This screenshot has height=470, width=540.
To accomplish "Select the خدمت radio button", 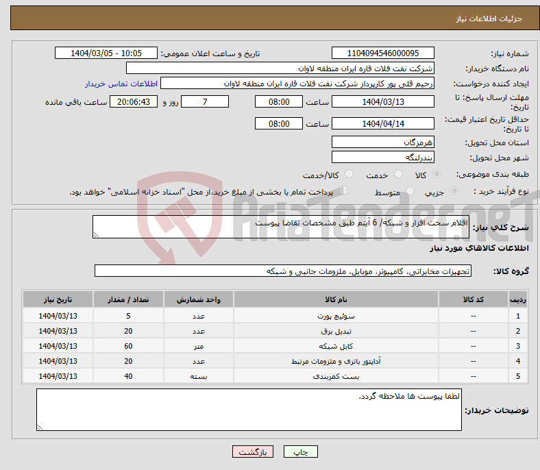I will [398, 174].
